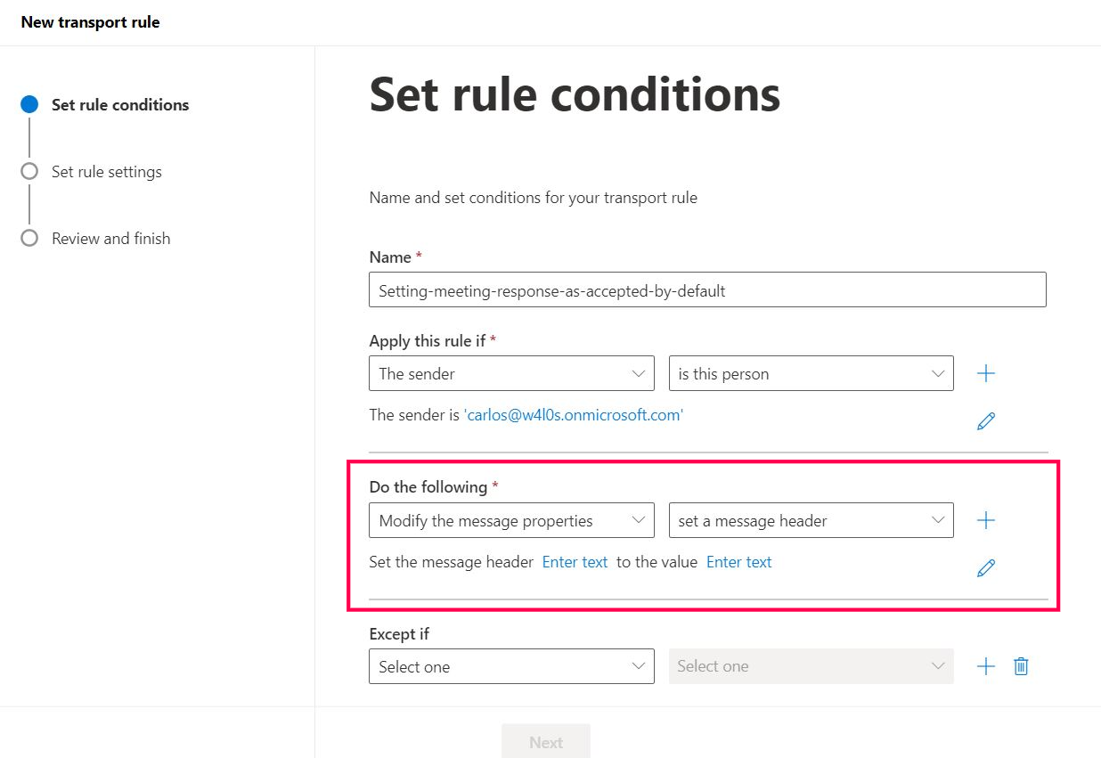Delete the exception using trash icon
Screen dimensions: 1101x758
pos(1021,666)
